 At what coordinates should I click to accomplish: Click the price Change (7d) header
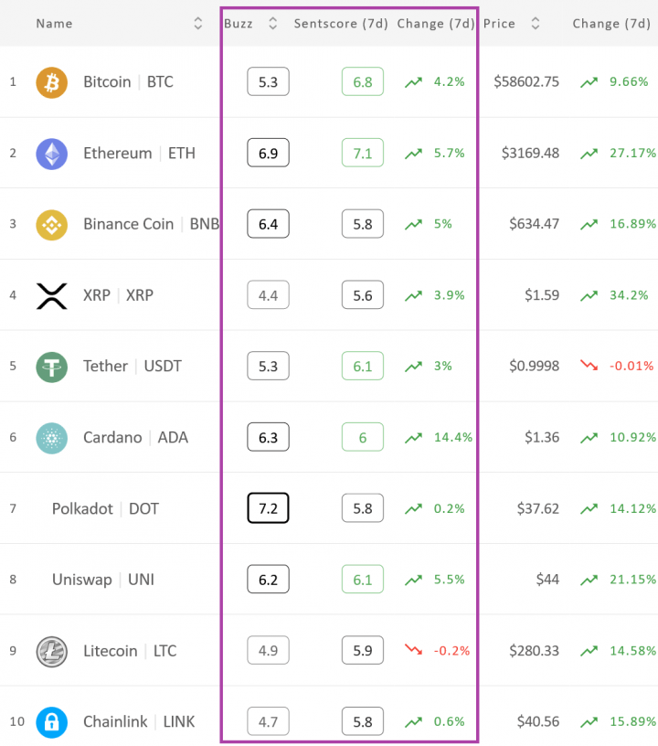coord(611,24)
